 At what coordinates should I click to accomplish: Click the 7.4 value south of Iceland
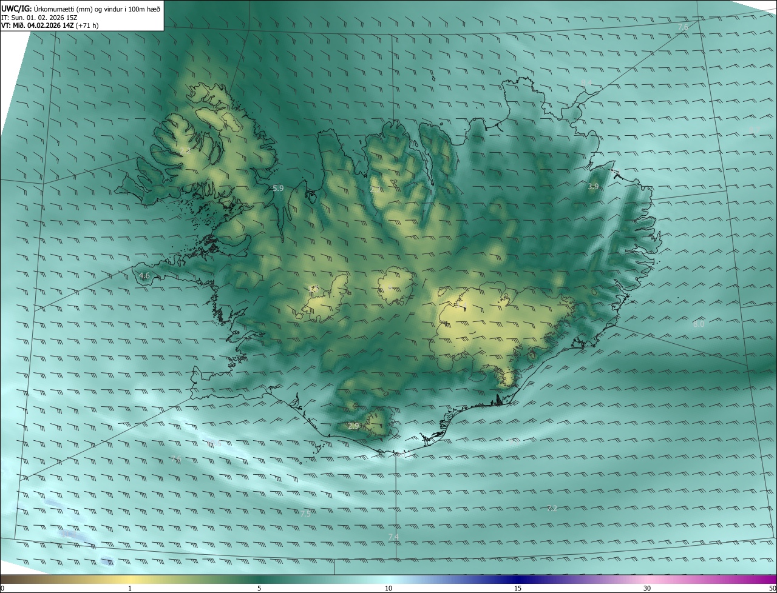(x=393, y=537)
